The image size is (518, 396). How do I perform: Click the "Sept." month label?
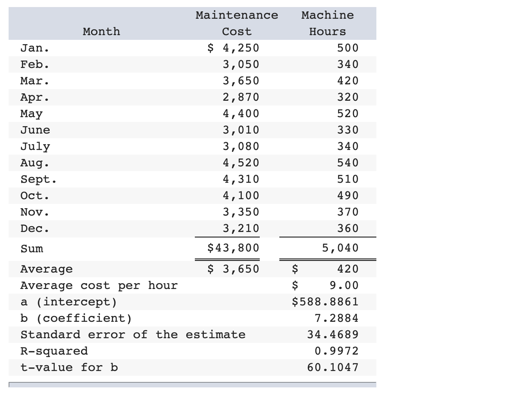click(x=38, y=179)
